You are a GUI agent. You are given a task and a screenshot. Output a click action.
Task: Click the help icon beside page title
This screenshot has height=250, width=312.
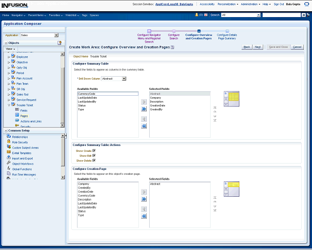pos(173,47)
